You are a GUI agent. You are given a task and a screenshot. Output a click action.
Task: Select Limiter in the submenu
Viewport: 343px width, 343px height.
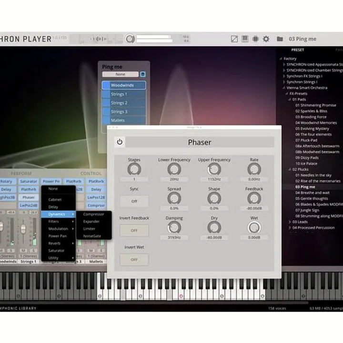click(x=94, y=229)
